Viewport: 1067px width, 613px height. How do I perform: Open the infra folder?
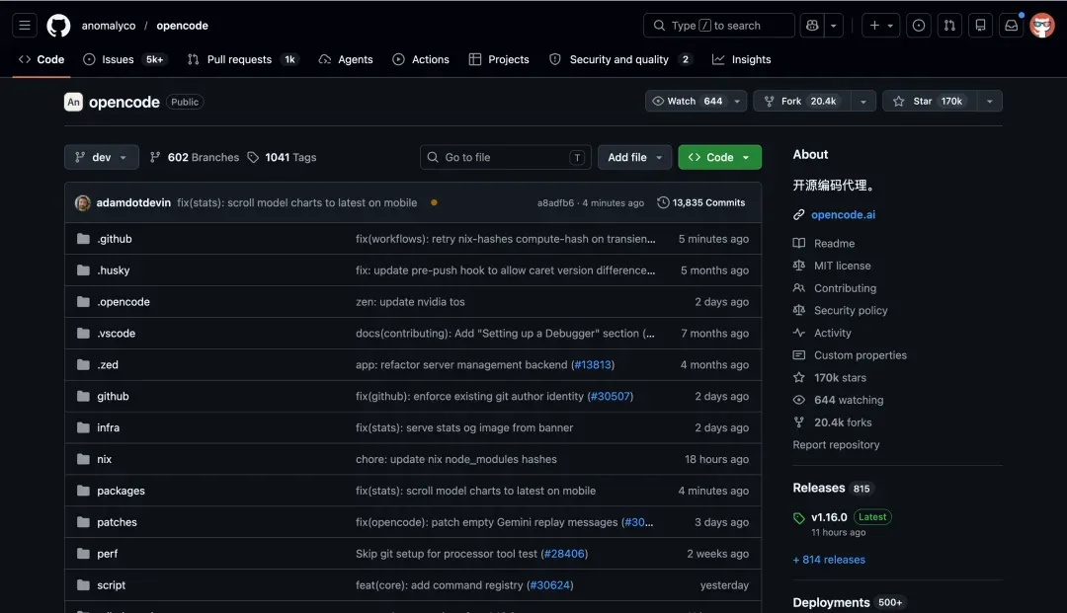click(109, 428)
